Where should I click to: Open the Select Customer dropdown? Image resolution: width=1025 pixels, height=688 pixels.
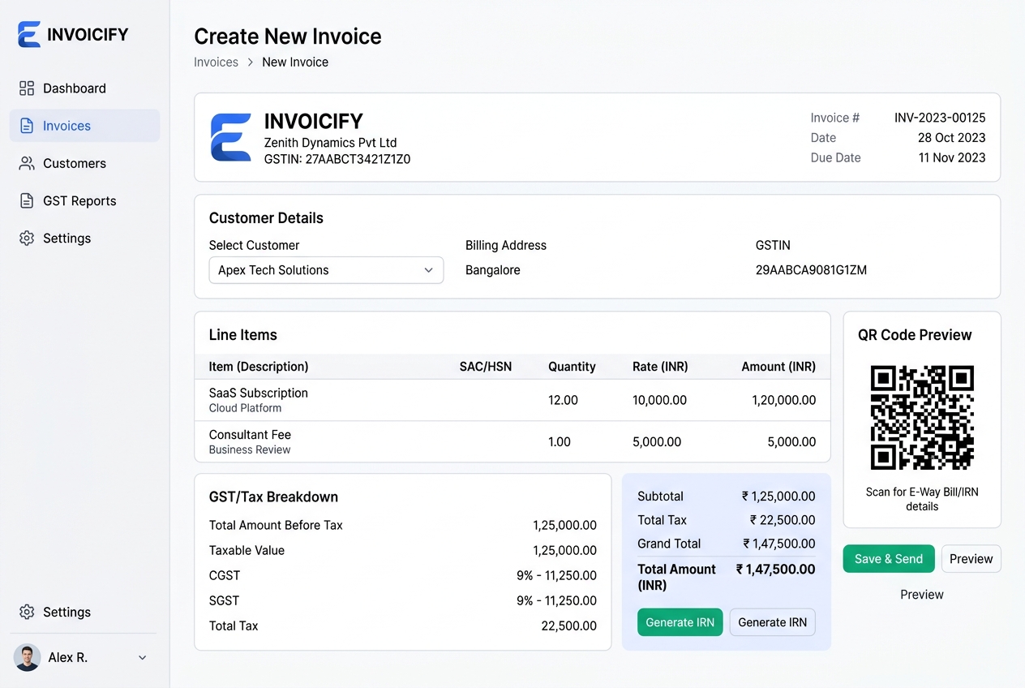pyautogui.click(x=326, y=270)
